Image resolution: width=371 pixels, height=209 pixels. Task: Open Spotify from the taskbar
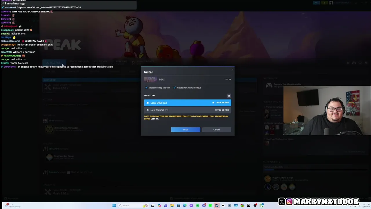pyautogui.click(x=197, y=206)
